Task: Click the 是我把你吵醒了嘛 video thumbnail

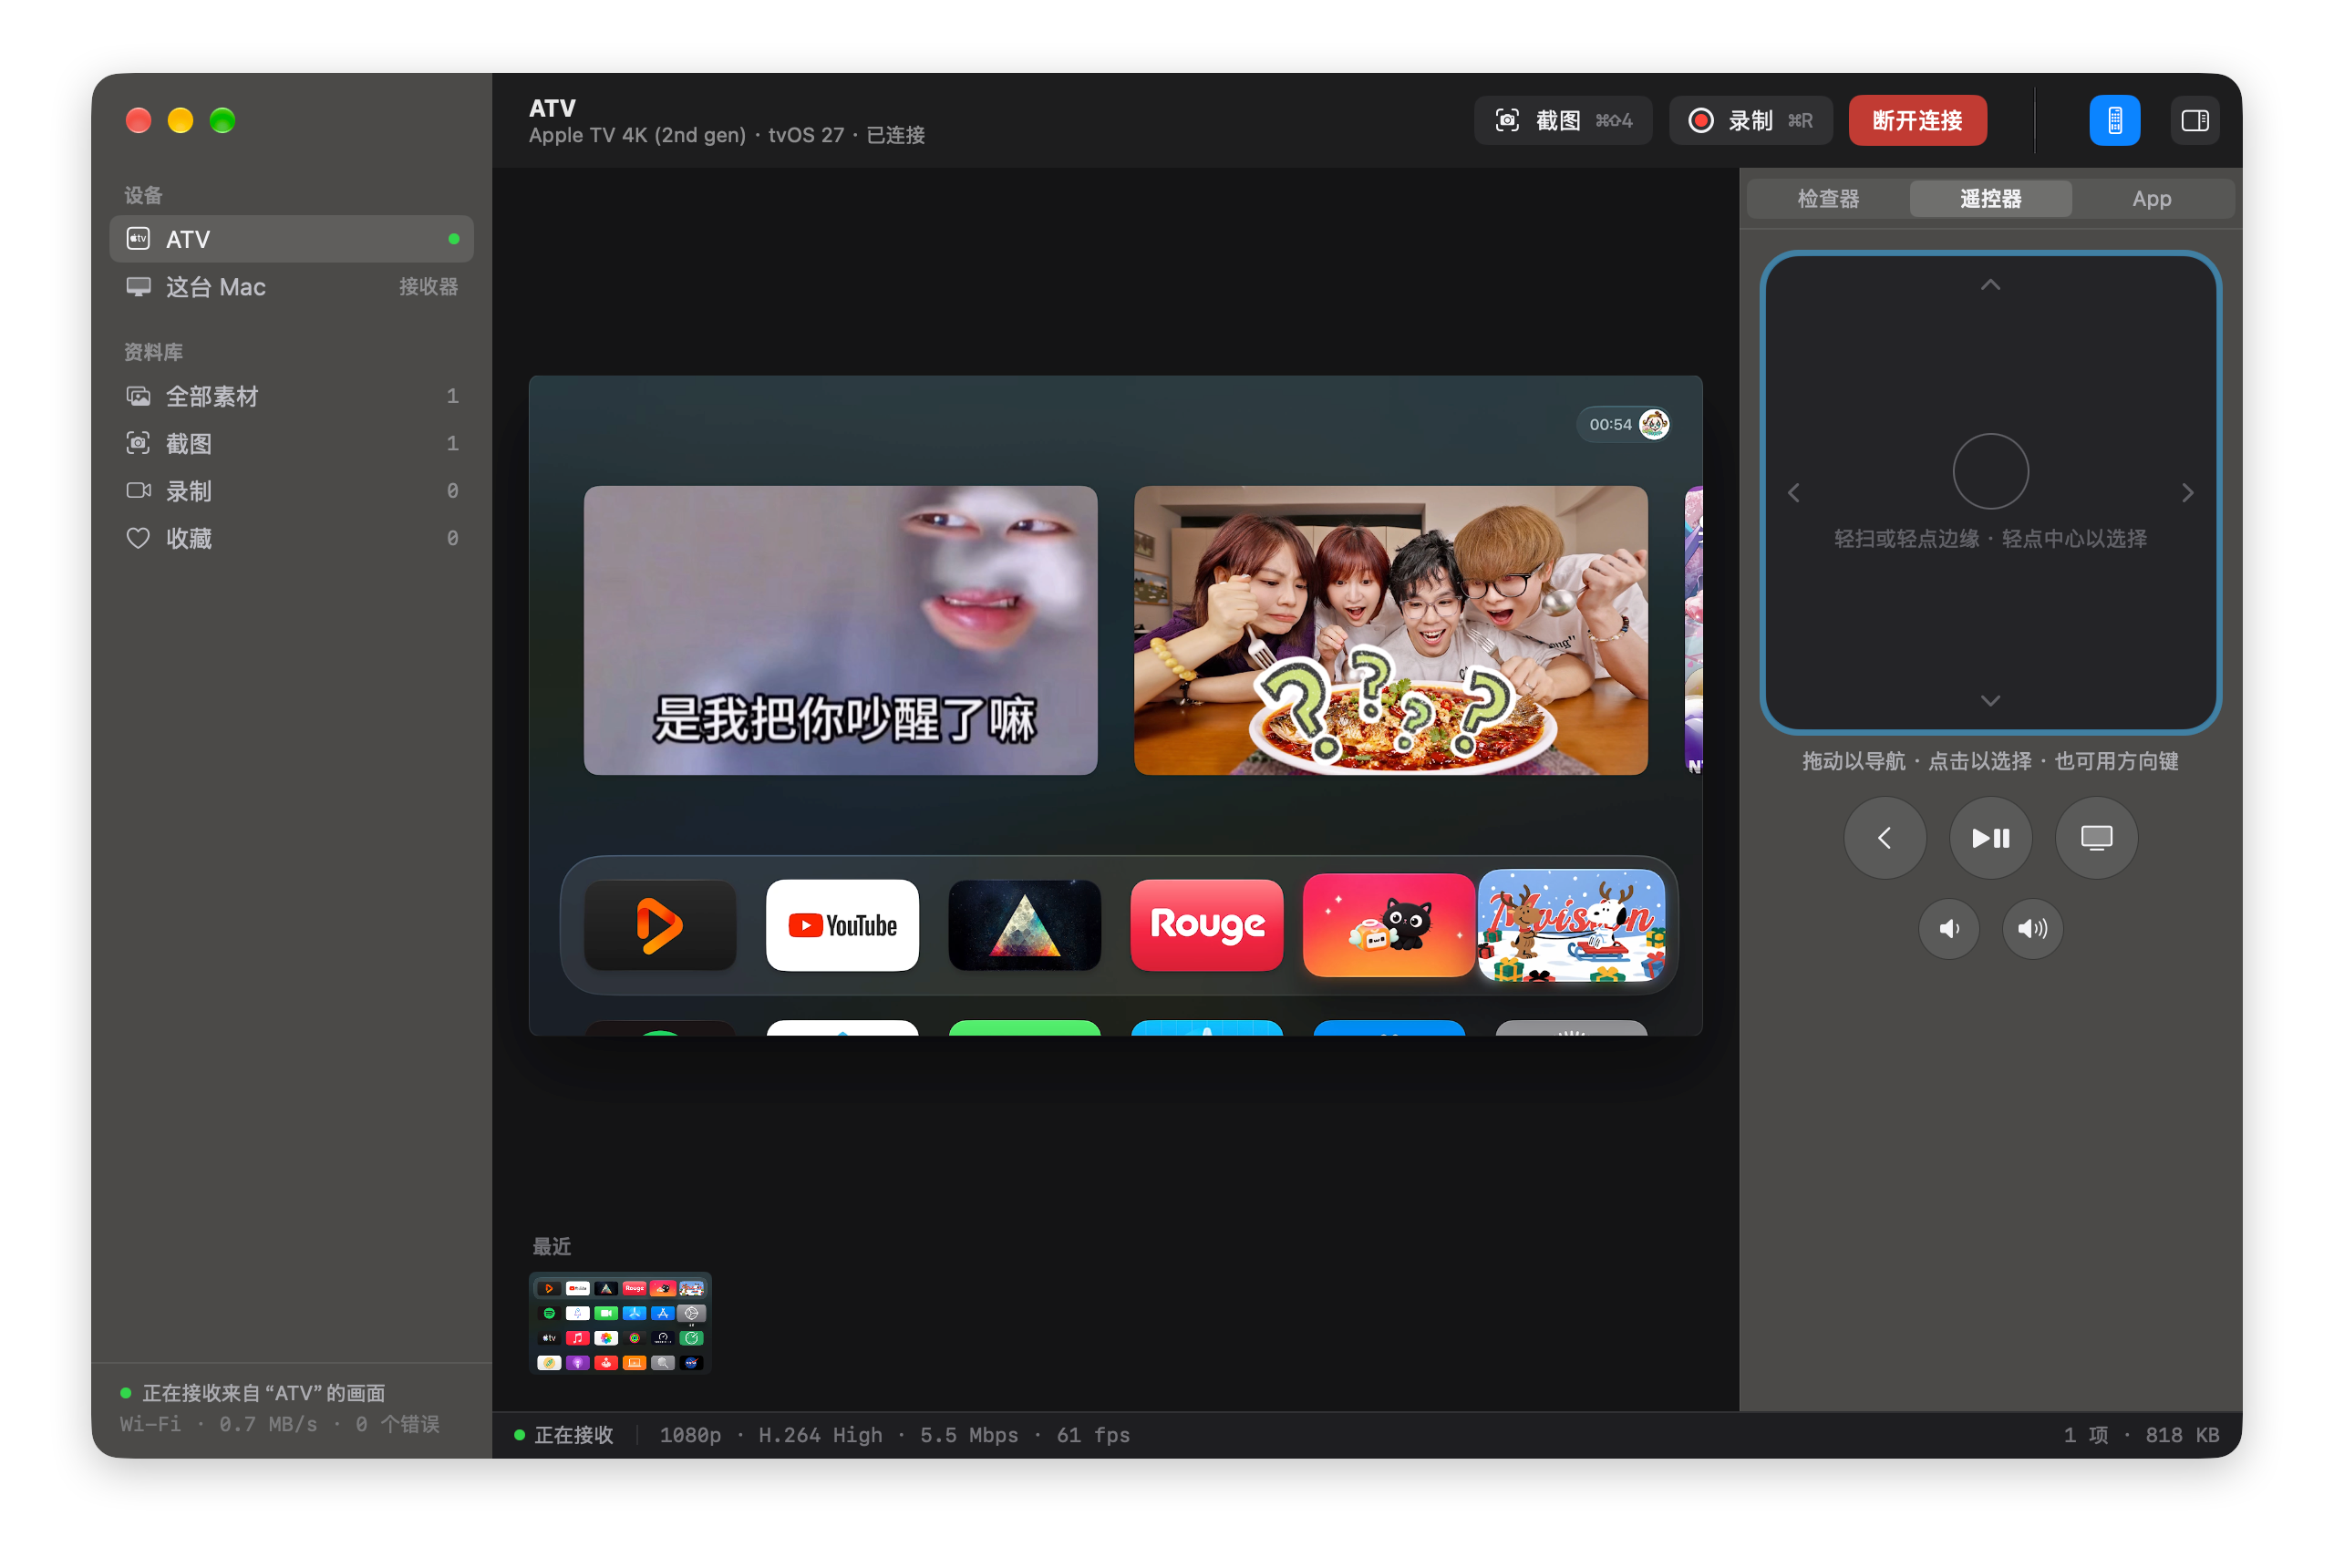Action: pos(840,630)
